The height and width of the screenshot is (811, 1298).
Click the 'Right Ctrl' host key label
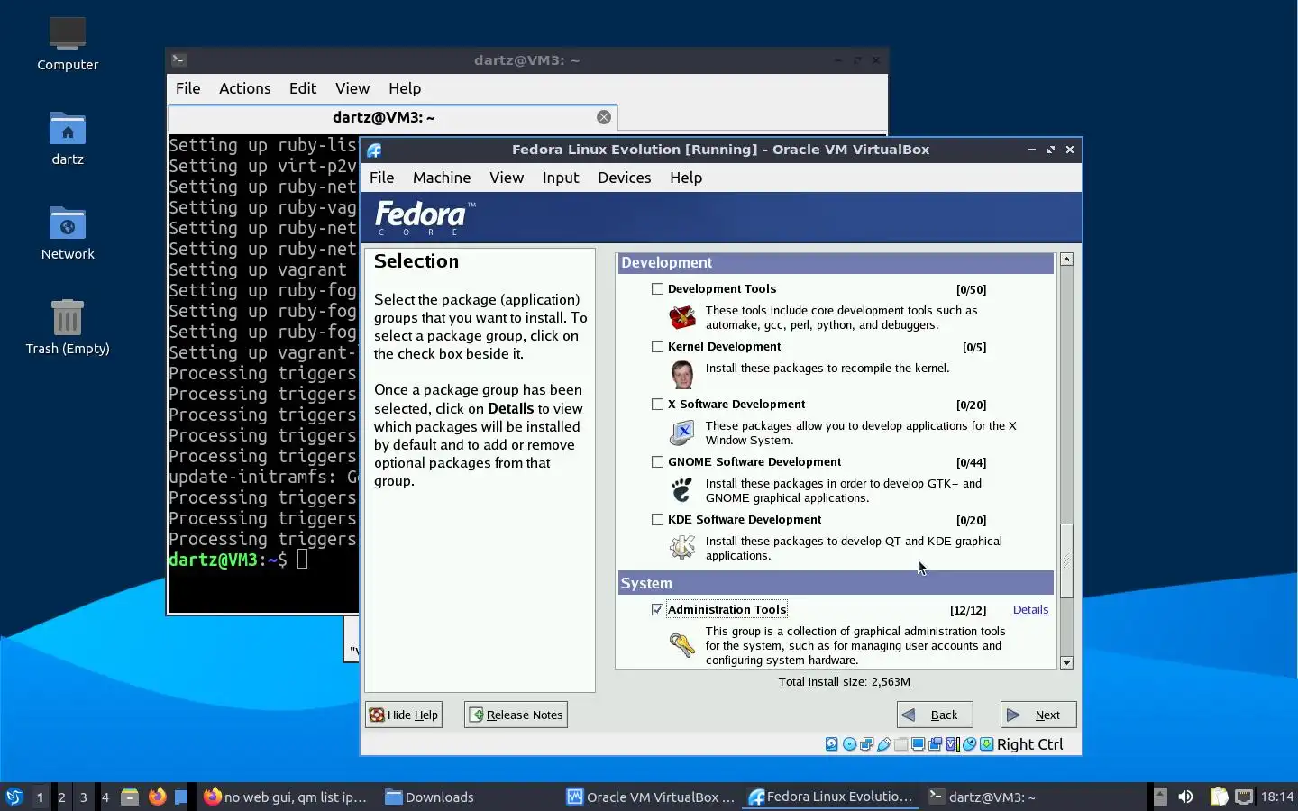click(1029, 744)
